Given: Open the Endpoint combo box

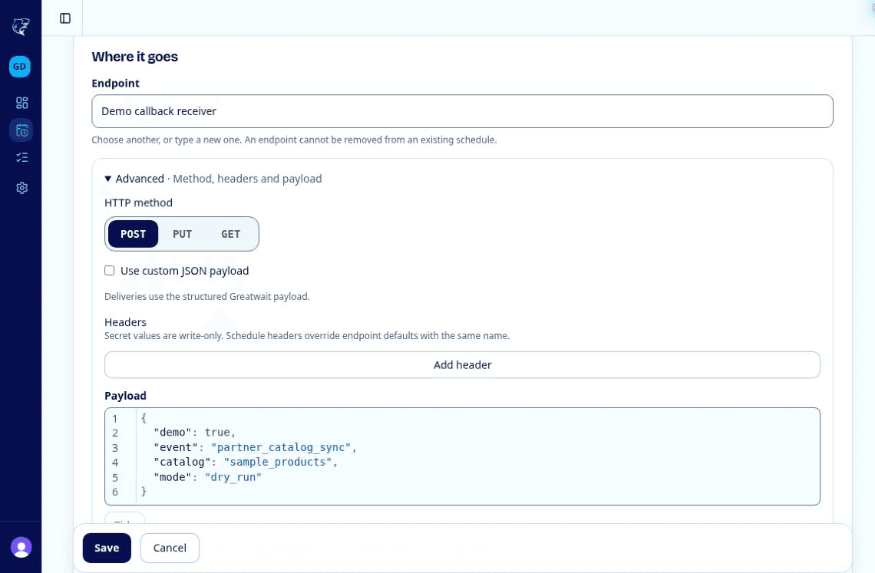Looking at the screenshot, I should click(x=462, y=111).
